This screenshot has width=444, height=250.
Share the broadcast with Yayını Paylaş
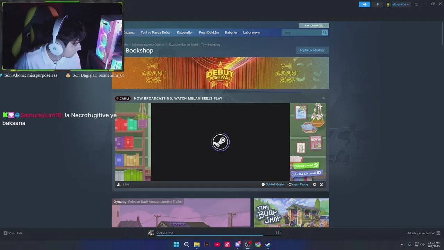(x=298, y=184)
